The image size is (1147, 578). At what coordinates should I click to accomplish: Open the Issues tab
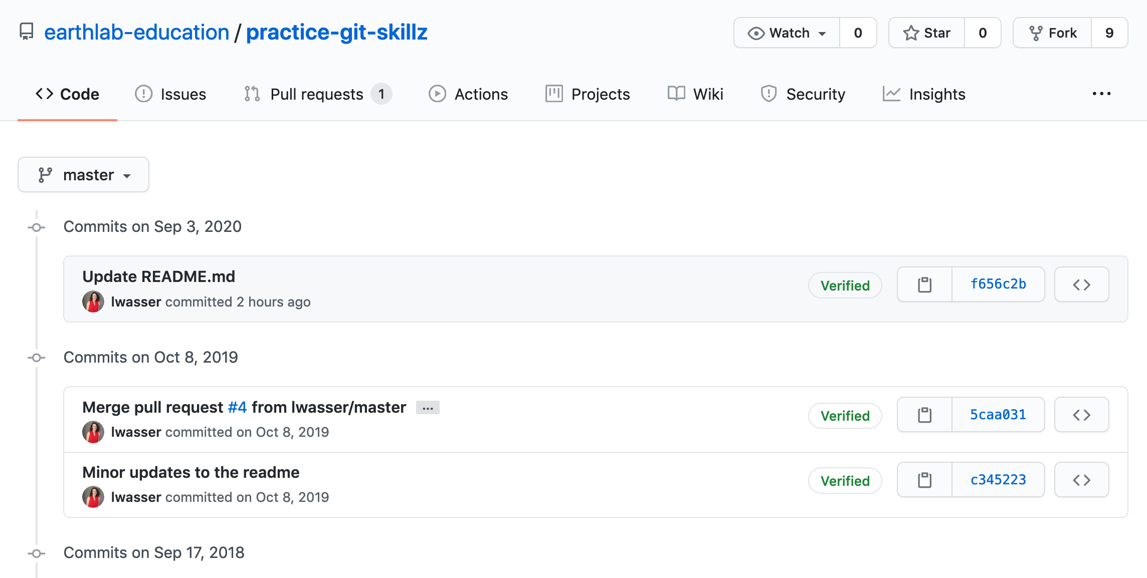point(170,94)
